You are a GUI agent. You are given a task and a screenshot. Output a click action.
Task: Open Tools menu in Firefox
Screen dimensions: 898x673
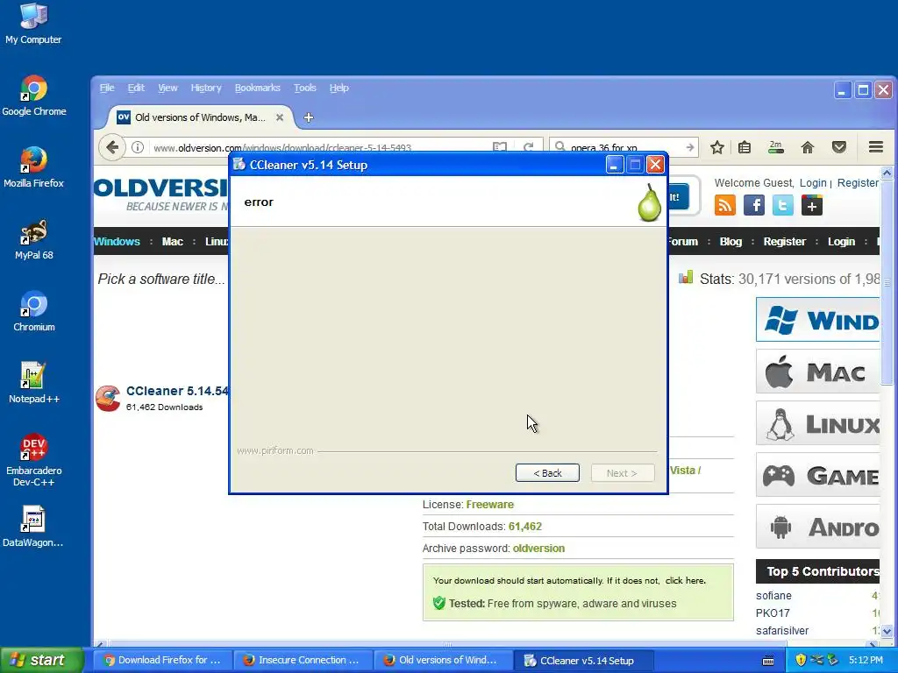(305, 88)
